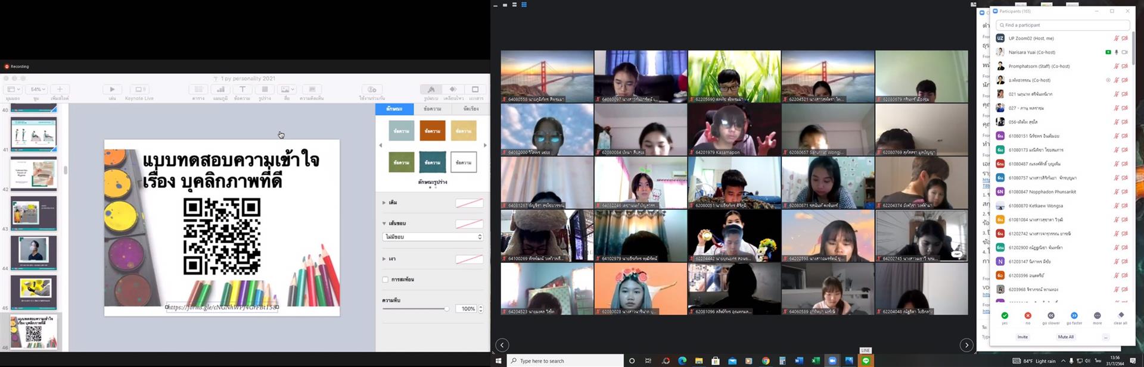Viewport: 1144px width, 367px height.
Task: Click the green yes reaction icon
Action: pos(1005,316)
